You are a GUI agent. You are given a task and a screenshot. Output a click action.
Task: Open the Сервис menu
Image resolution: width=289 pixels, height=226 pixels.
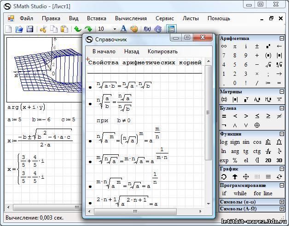(164, 18)
